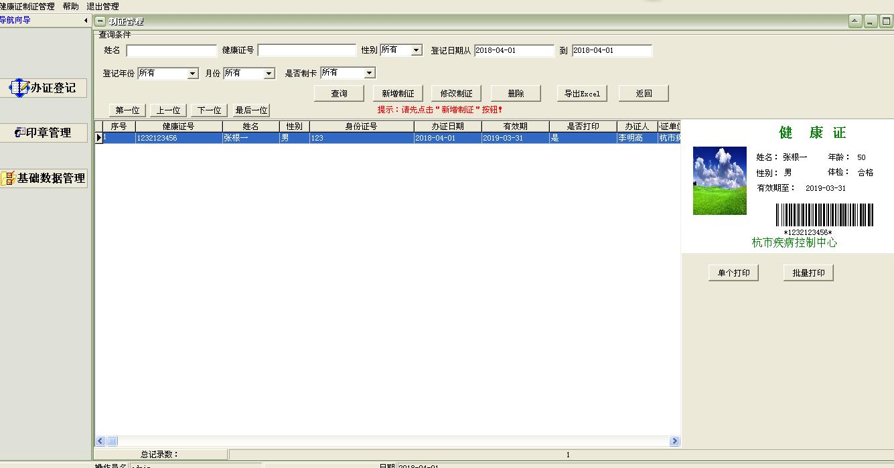Open the 月份 dropdown
The image size is (894, 468).
270,73
